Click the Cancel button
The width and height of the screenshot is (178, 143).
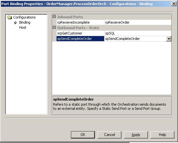pyautogui.click(x=109, y=135)
